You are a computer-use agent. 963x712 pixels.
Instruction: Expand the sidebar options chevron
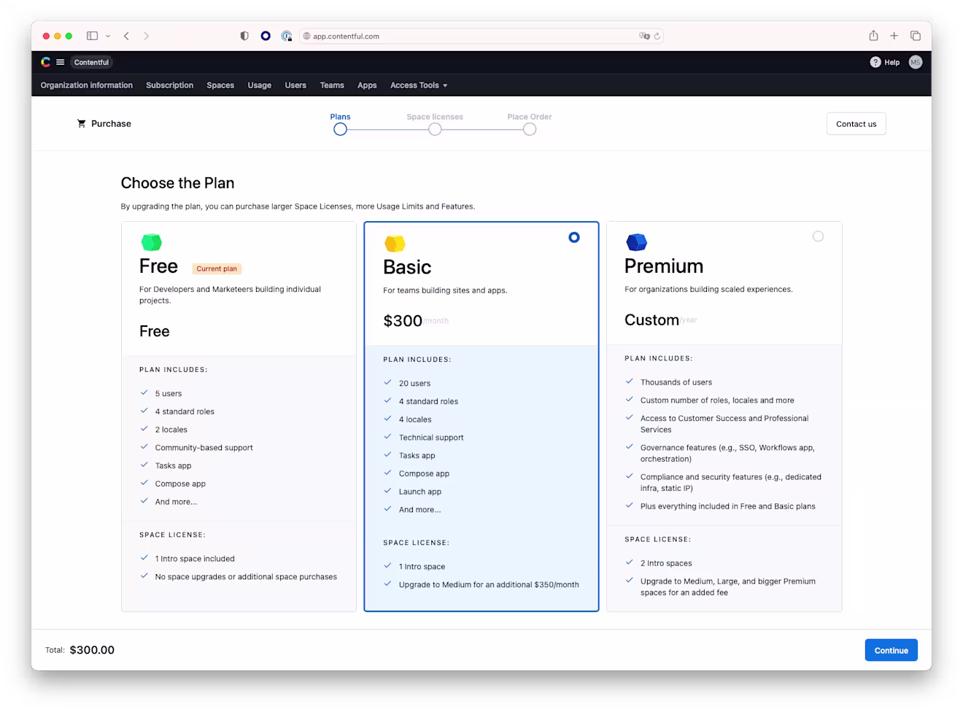click(x=108, y=36)
